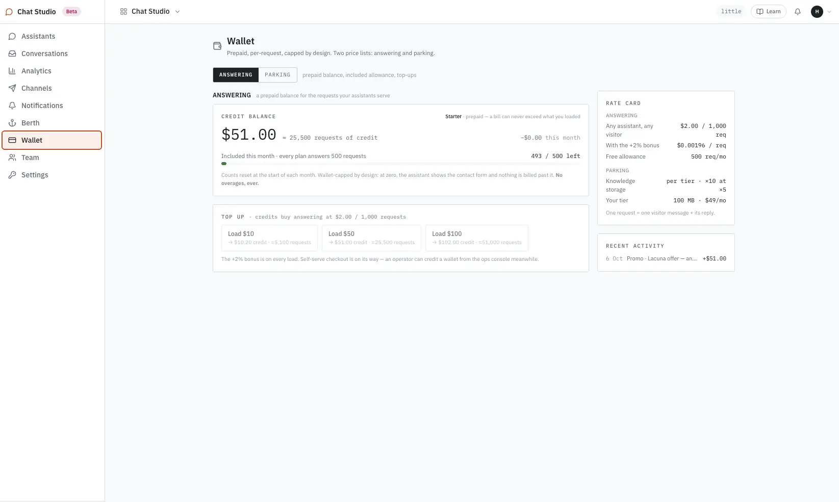The height and width of the screenshot is (502, 839).
Task: Click the Notifications bell icon in sidebar
Action: tap(12, 105)
